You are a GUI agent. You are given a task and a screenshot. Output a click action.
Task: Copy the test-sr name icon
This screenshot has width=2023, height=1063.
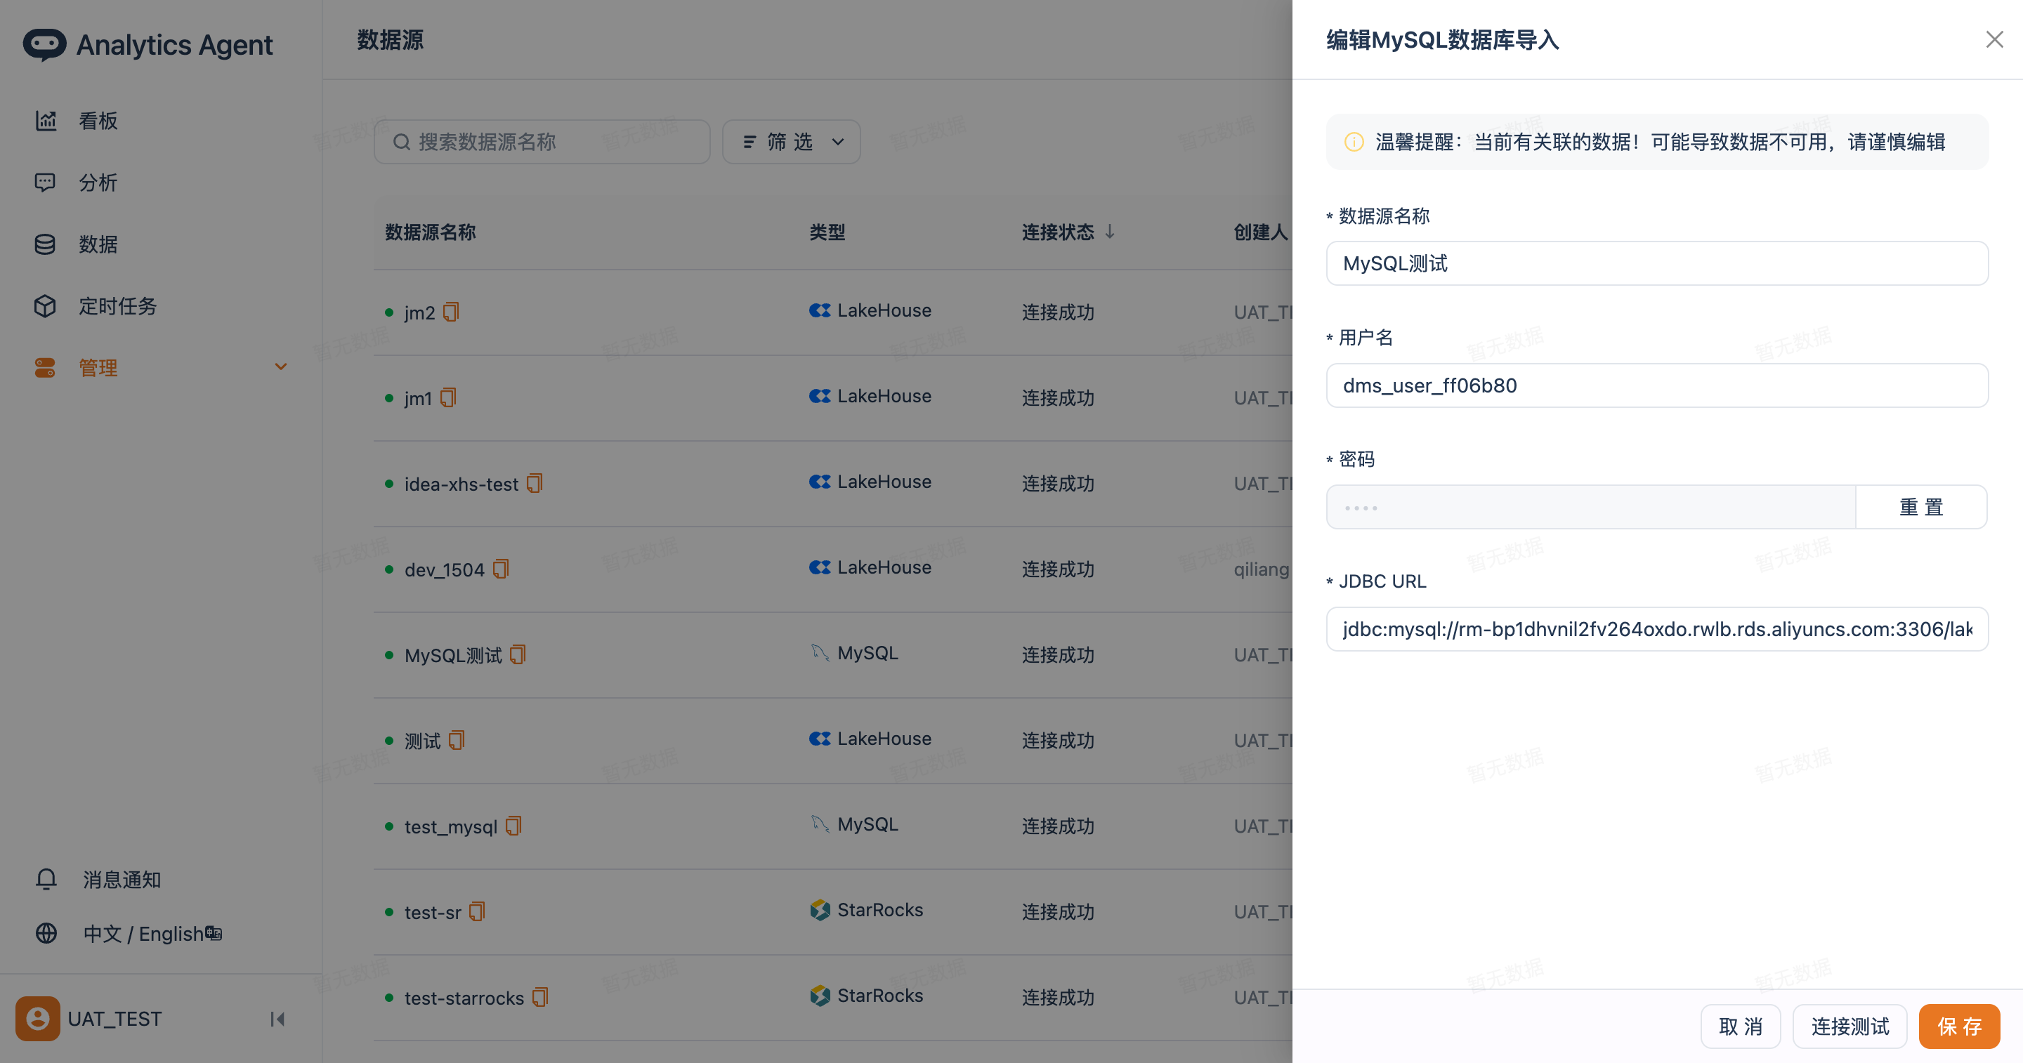click(478, 911)
